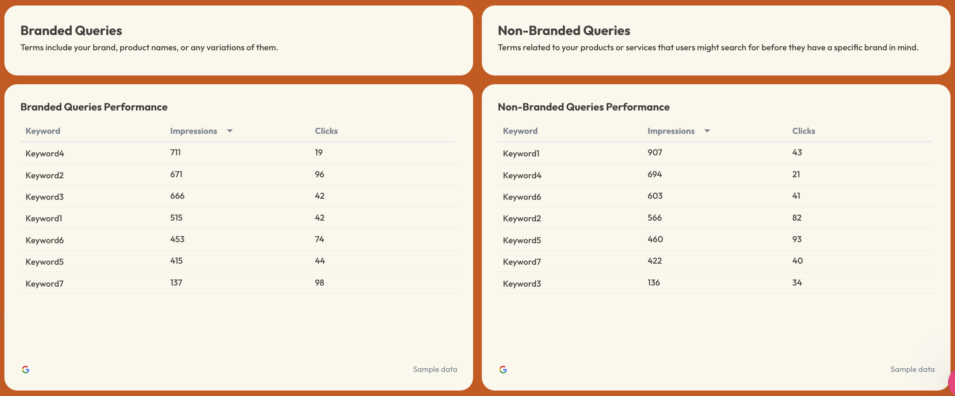Sort by the Clicks column in Branded table

326,131
